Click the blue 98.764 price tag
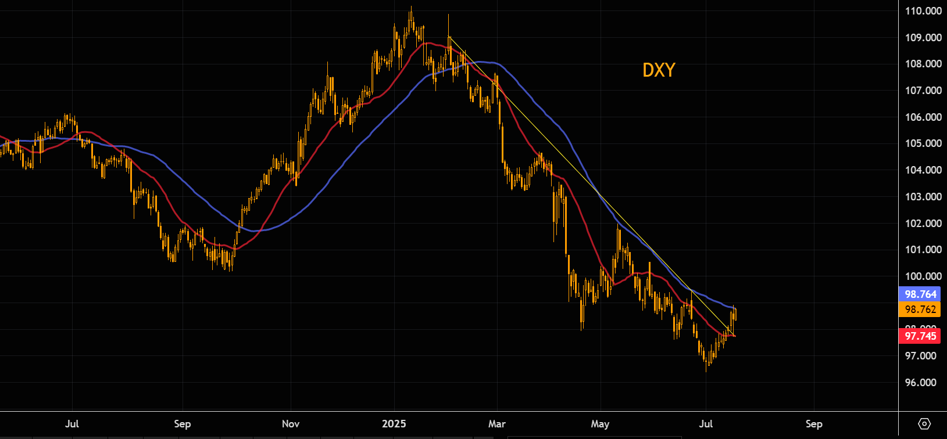The height and width of the screenshot is (439, 947). (x=920, y=294)
